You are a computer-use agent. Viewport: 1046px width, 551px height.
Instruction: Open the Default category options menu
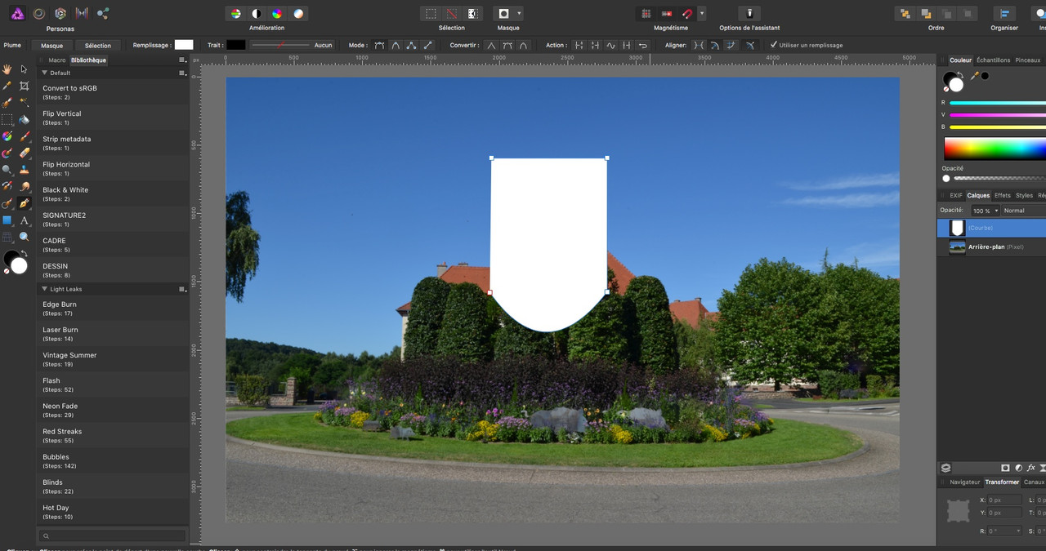[x=182, y=73]
